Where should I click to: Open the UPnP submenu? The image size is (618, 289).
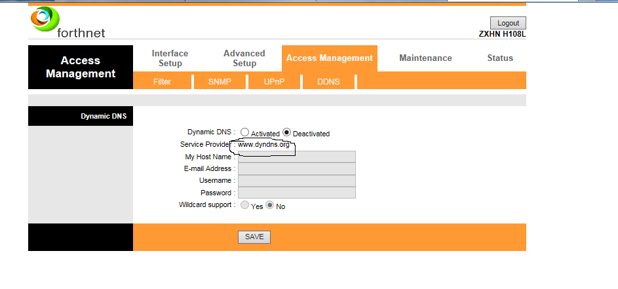[274, 82]
